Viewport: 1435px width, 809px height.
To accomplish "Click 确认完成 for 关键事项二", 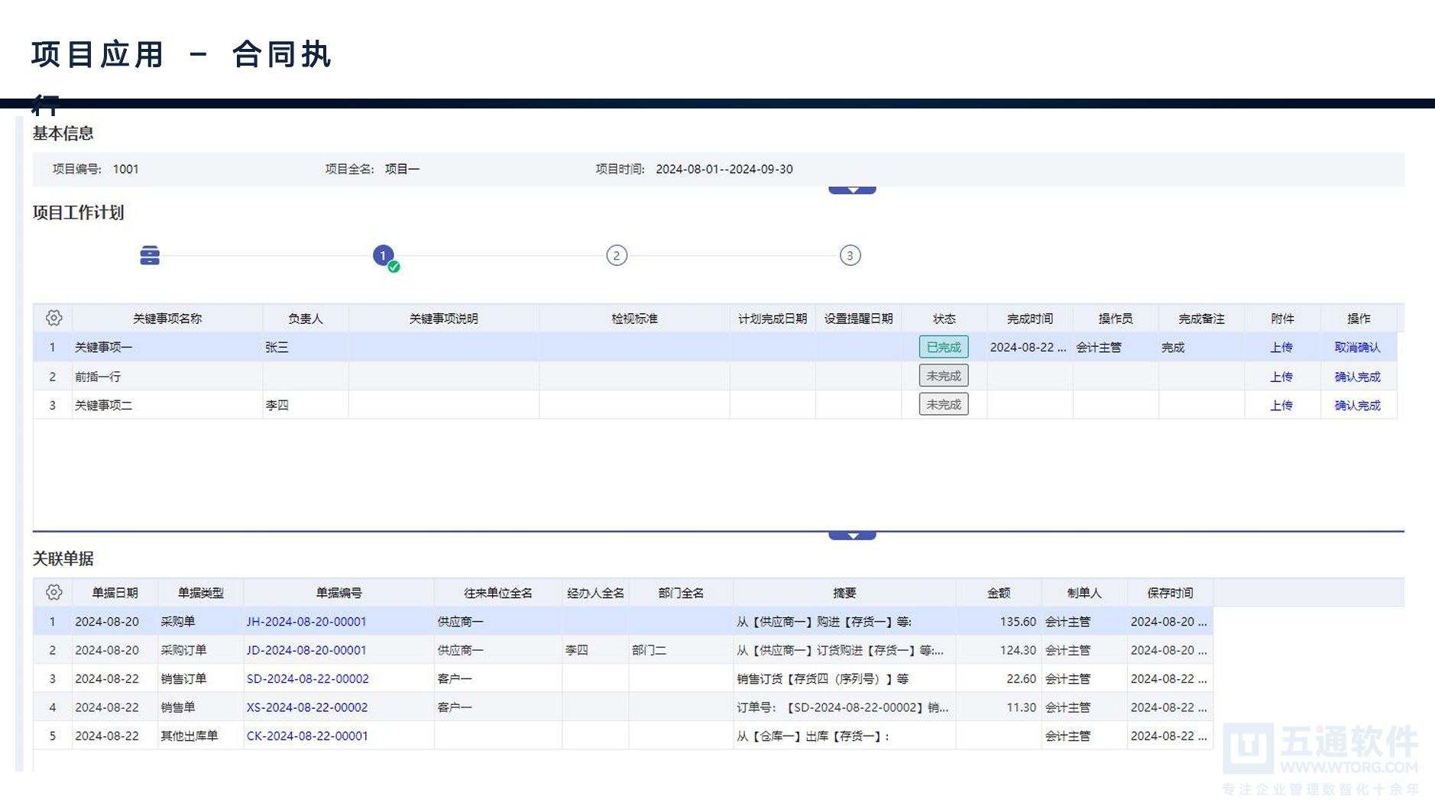I will (x=1358, y=406).
